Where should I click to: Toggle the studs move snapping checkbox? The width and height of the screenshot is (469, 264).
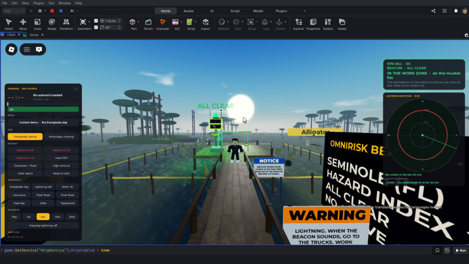(x=96, y=20)
